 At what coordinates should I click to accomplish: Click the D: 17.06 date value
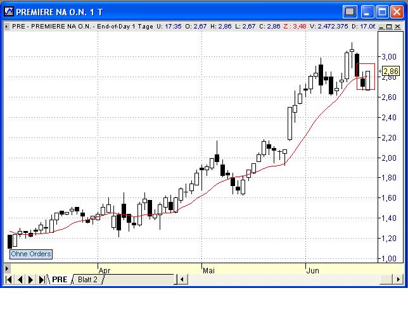coord(363,27)
